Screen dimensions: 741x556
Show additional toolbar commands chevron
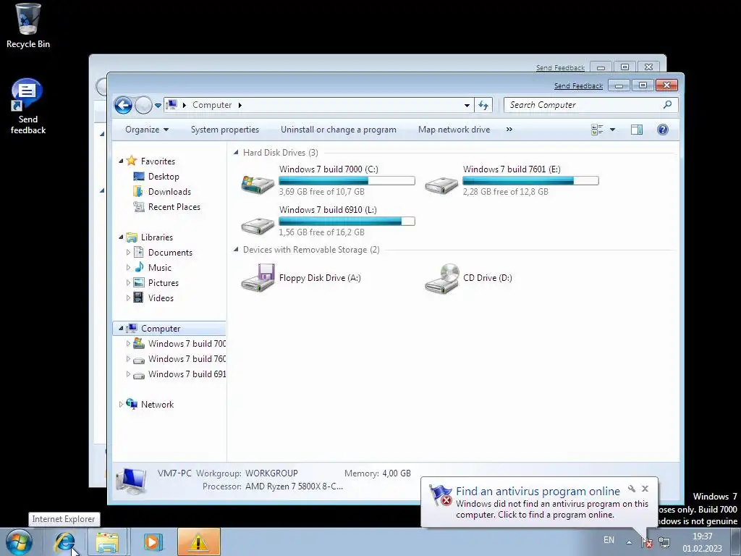pos(509,130)
